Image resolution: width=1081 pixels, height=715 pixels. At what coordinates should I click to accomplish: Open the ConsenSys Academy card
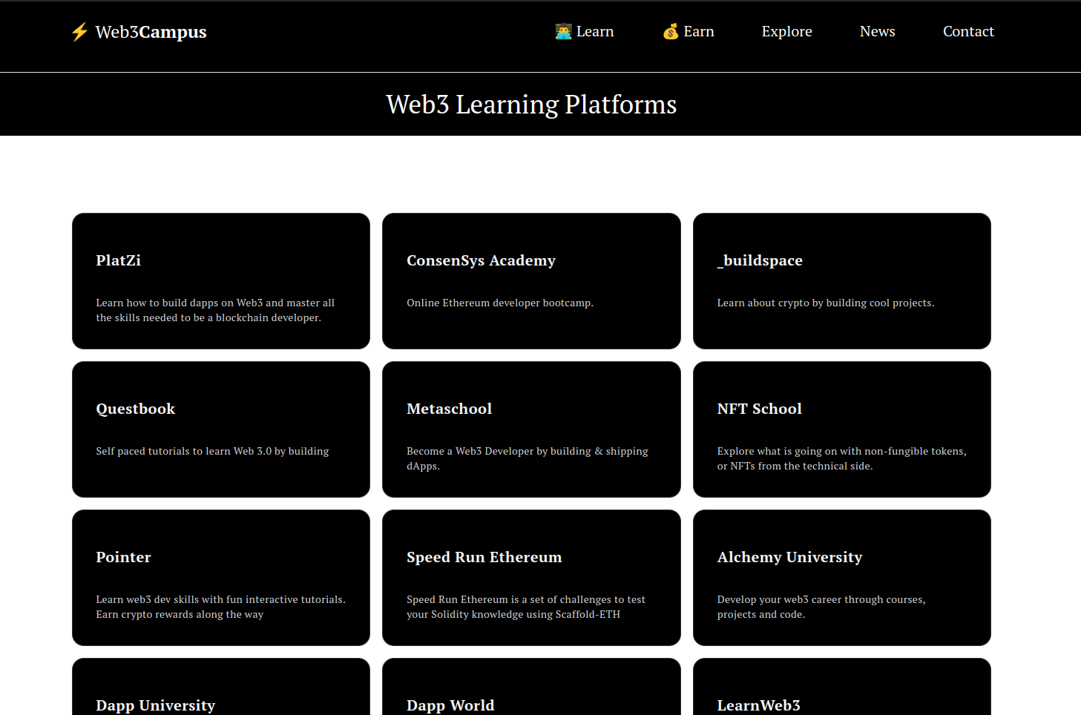click(x=531, y=281)
